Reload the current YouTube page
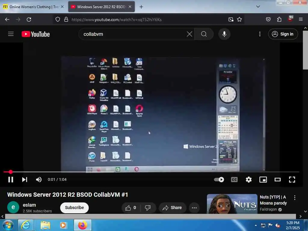This screenshot has height=231, width=308. 29,20
